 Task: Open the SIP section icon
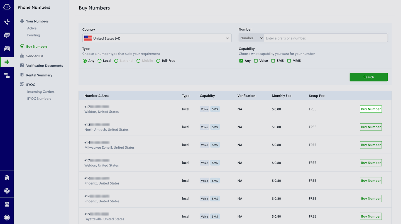click(7, 49)
